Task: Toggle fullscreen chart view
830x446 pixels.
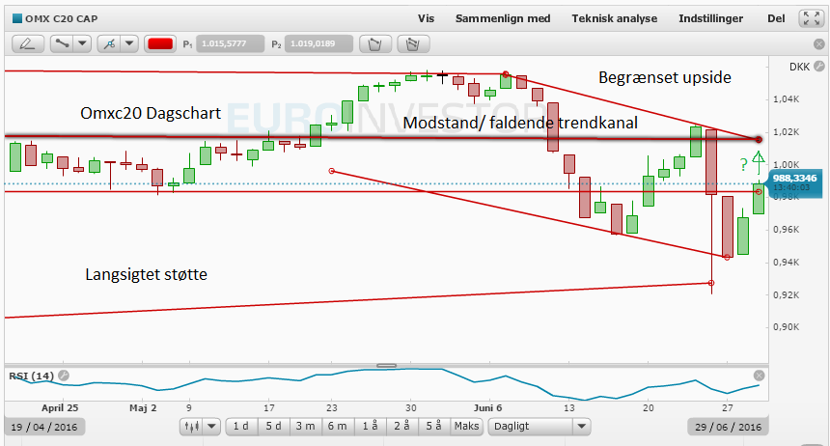Action: tap(812, 18)
